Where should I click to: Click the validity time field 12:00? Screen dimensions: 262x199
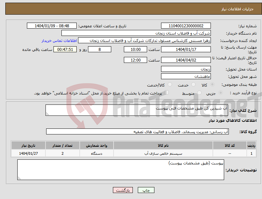135,60
